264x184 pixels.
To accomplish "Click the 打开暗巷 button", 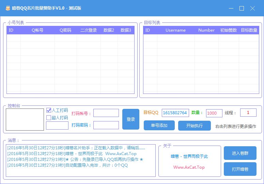I will coord(240,169).
